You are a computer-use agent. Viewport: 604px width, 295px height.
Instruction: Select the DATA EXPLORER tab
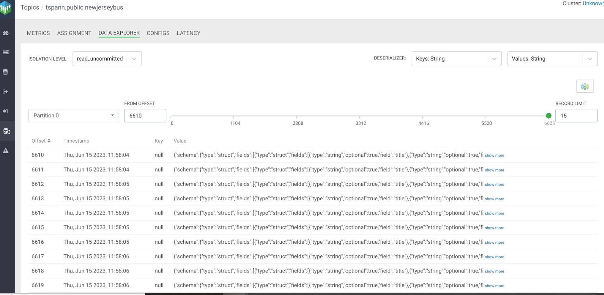tap(119, 33)
